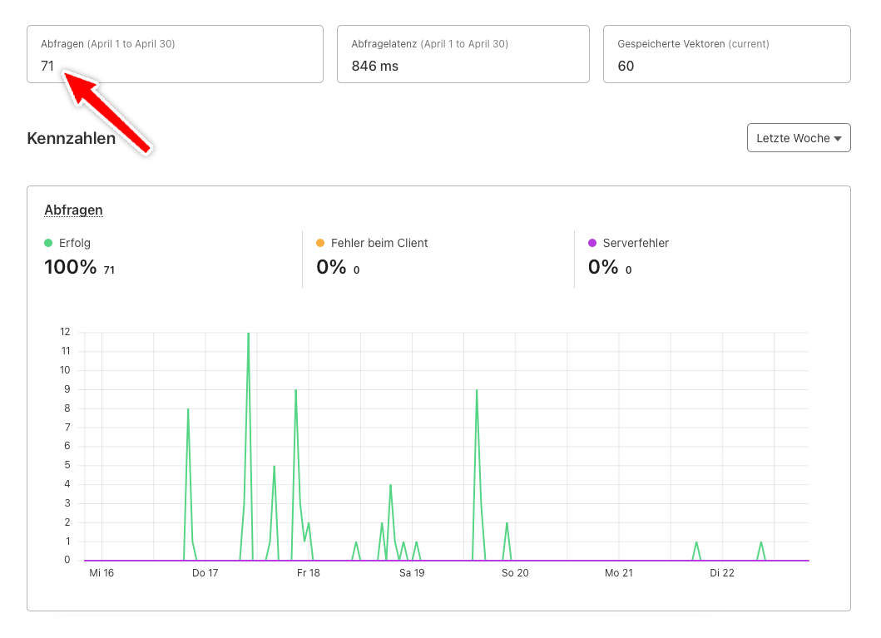Select the Abfragen summary card
Screen dimensions: 881x638
(x=175, y=54)
